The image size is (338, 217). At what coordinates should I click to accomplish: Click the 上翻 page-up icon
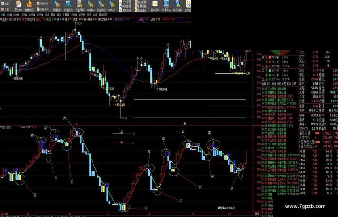pyautogui.click(x=5, y=4)
